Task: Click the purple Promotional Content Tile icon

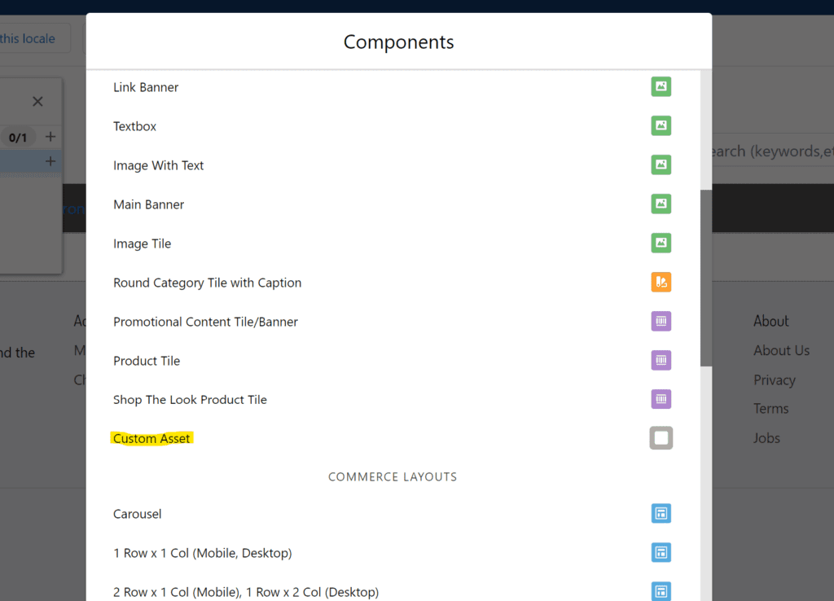Action: (661, 321)
